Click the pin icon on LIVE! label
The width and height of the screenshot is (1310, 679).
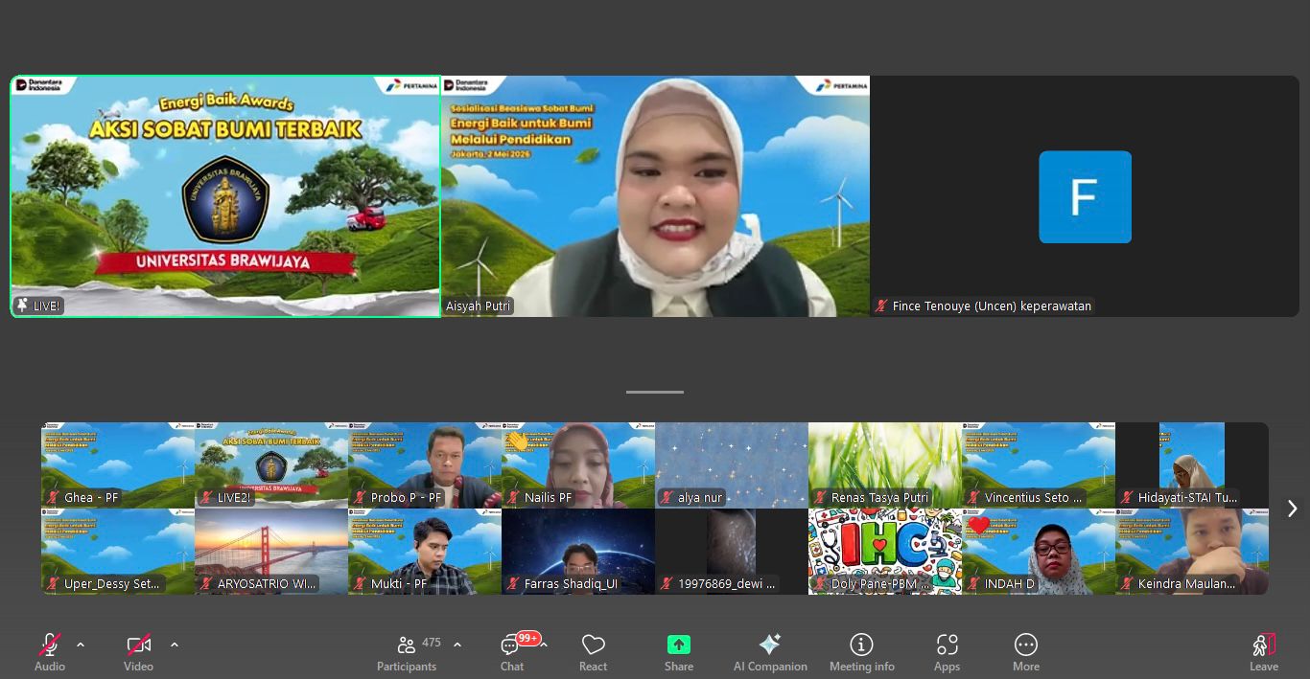(22, 306)
